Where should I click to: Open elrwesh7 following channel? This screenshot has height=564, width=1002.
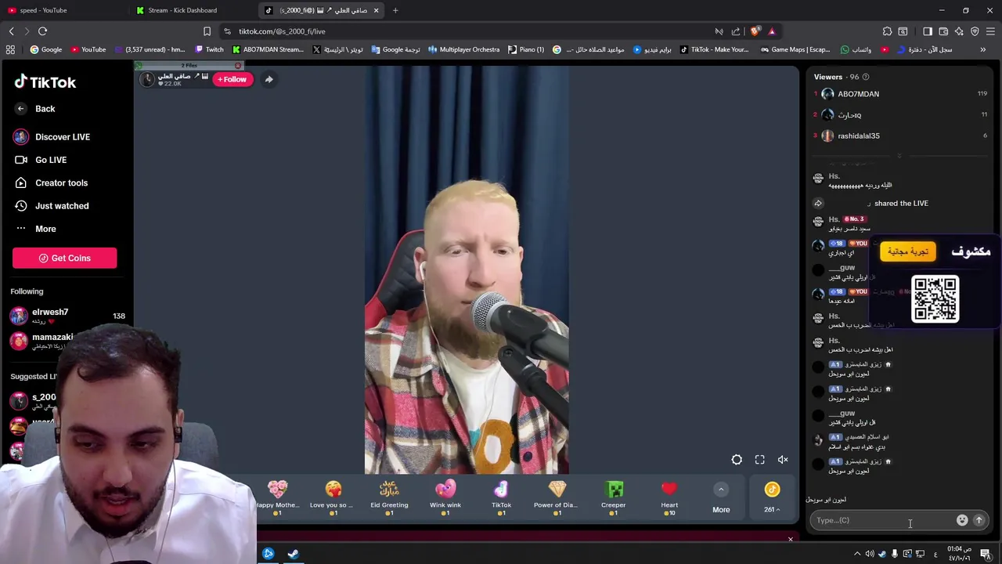tap(67, 316)
